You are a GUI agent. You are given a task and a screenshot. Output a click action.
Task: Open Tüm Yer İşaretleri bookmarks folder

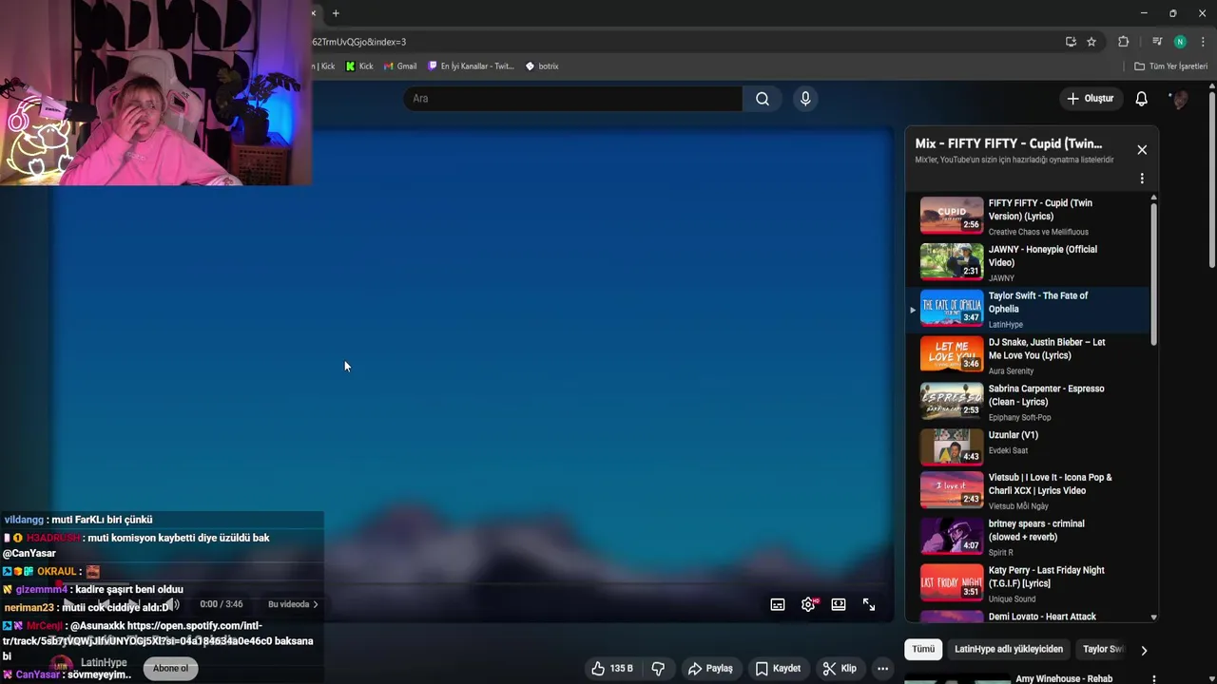click(1170, 66)
